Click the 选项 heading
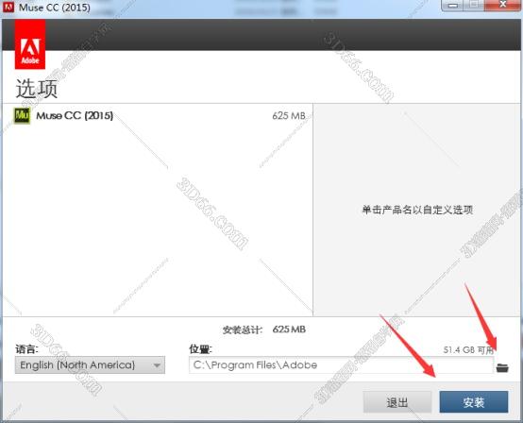The height and width of the screenshot is (423, 523). [37, 89]
